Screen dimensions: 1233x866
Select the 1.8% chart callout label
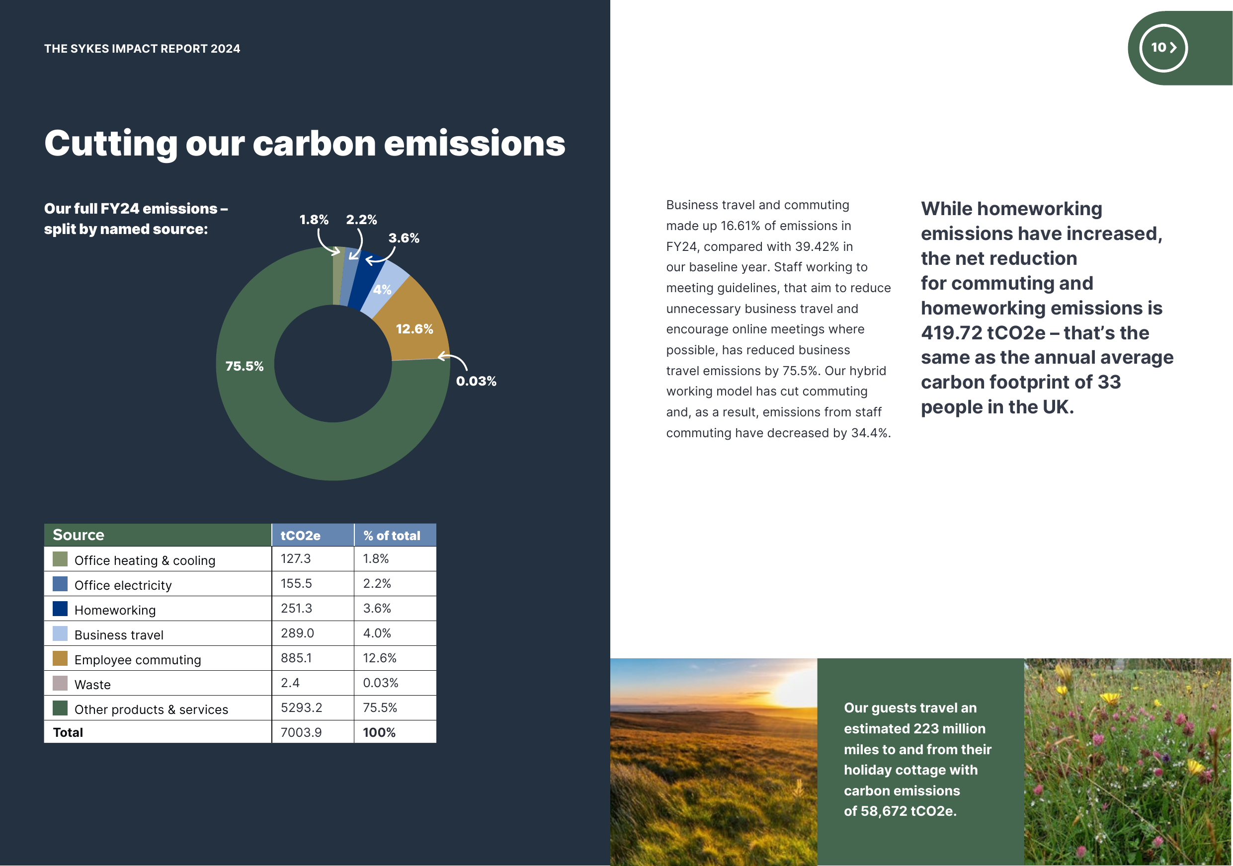click(314, 220)
